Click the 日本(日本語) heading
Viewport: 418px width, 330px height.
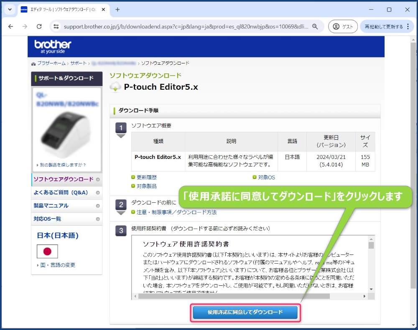(x=58, y=235)
